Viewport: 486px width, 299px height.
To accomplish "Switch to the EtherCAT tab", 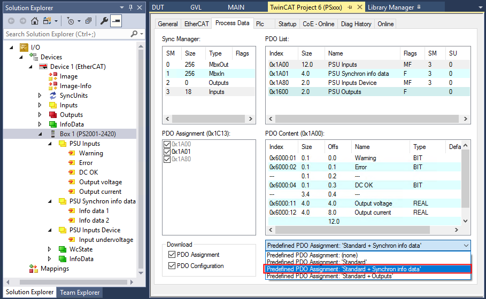I will [x=197, y=24].
